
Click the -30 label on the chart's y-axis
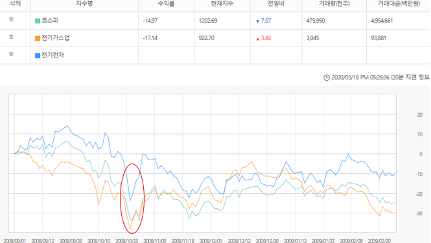pyautogui.click(x=419, y=213)
